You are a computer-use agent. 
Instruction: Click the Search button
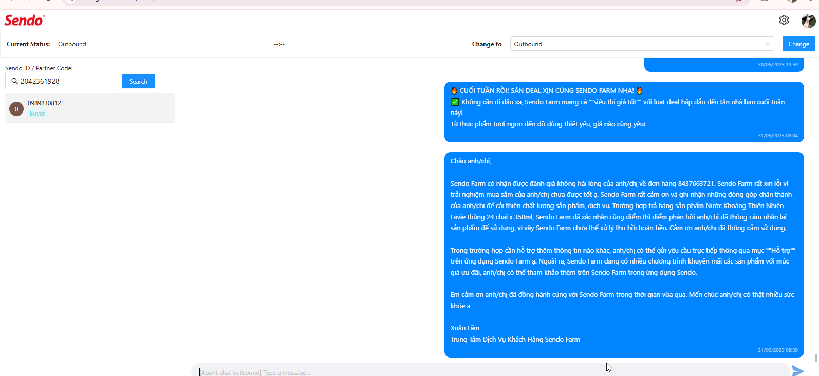pyautogui.click(x=138, y=81)
